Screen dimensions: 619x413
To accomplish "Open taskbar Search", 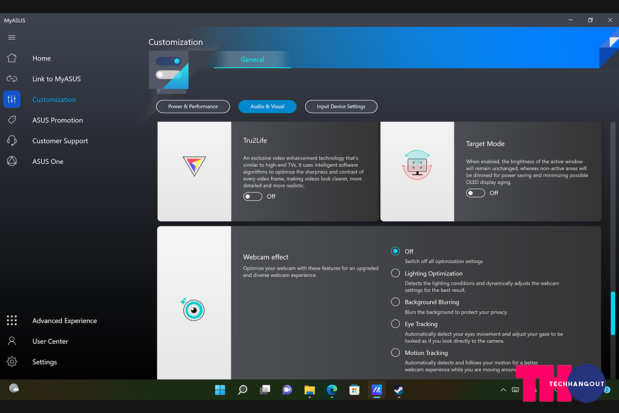I will point(242,390).
